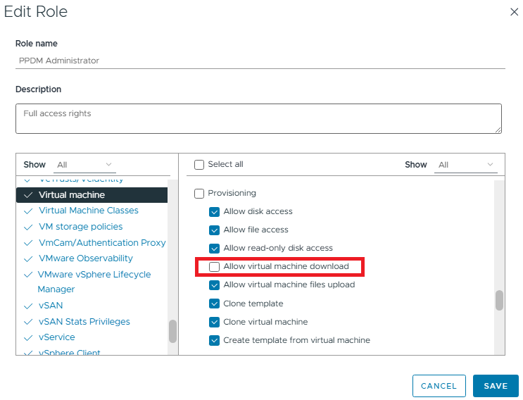This screenshot has width=523, height=400.
Task: Select VmCam/Authentication Proxy category
Action: click(x=102, y=242)
